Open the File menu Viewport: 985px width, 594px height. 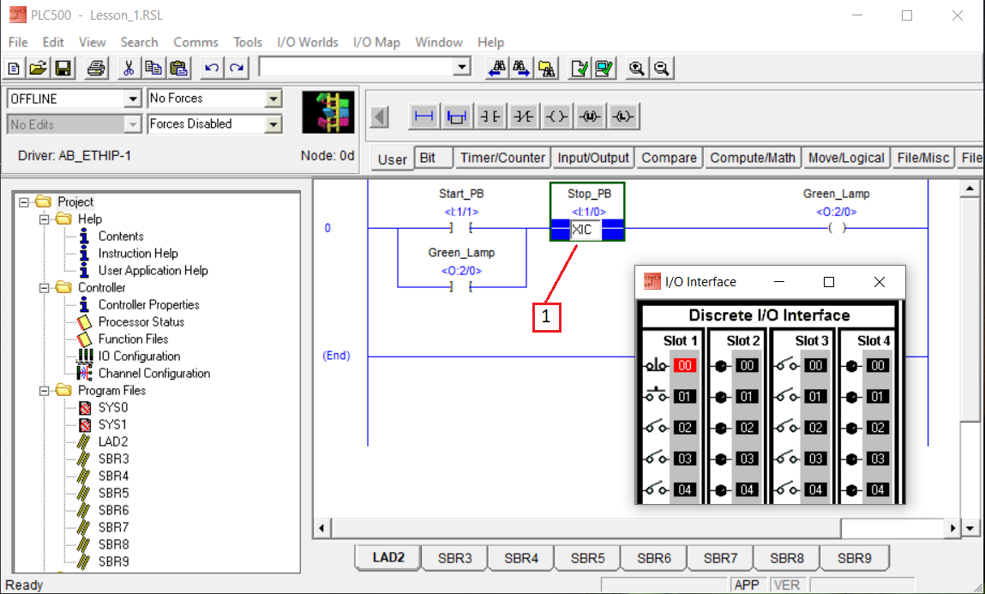point(18,42)
